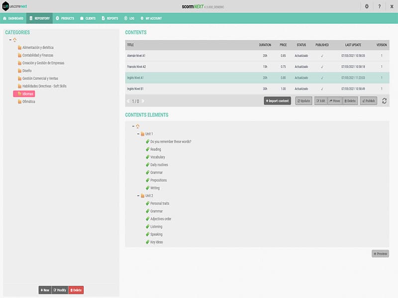The image size is (398, 298).
Task: Click the published checkmark for Inglés Nivel B1
Action: coord(322,89)
